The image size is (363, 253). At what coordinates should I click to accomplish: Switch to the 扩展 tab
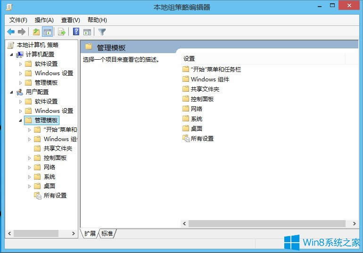coord(90,233)
